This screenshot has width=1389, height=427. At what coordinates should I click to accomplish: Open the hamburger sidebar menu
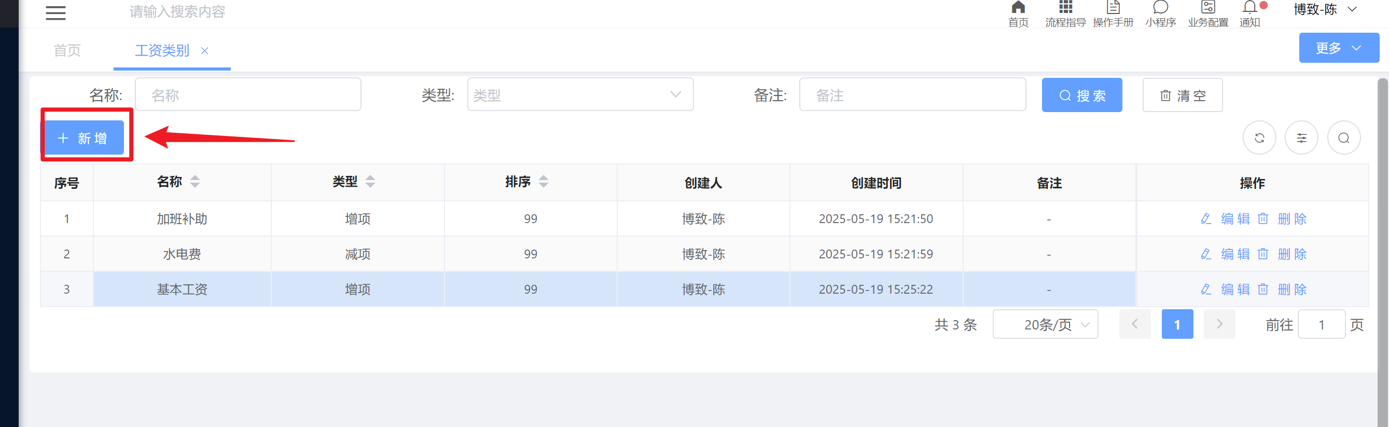click(x=55, y=12)
